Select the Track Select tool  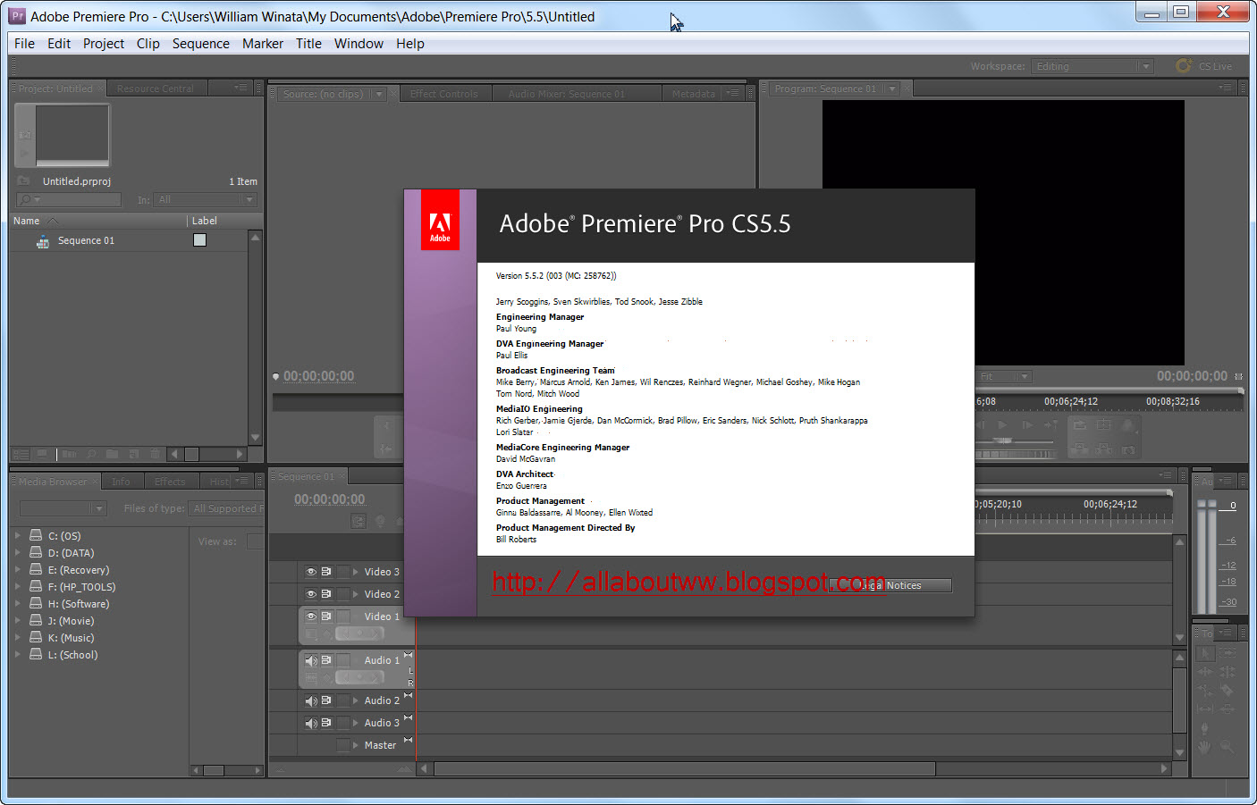click(x=1227, y=653)
